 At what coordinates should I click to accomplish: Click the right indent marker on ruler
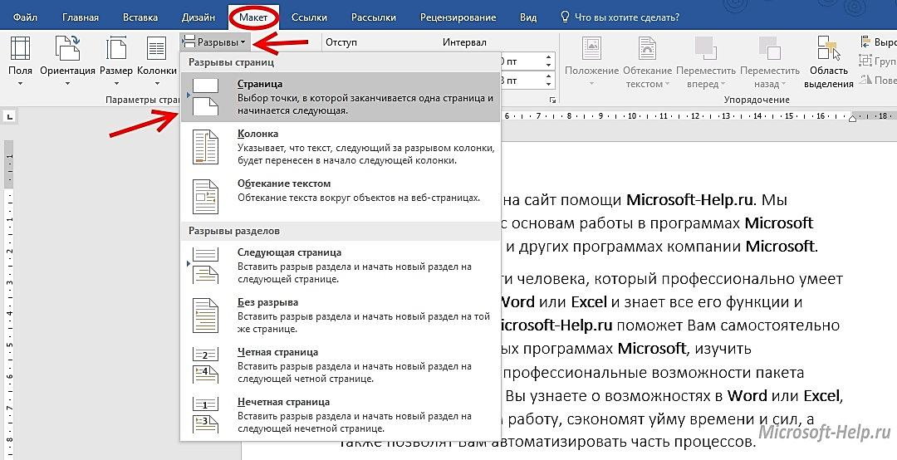tap(852, 119)
